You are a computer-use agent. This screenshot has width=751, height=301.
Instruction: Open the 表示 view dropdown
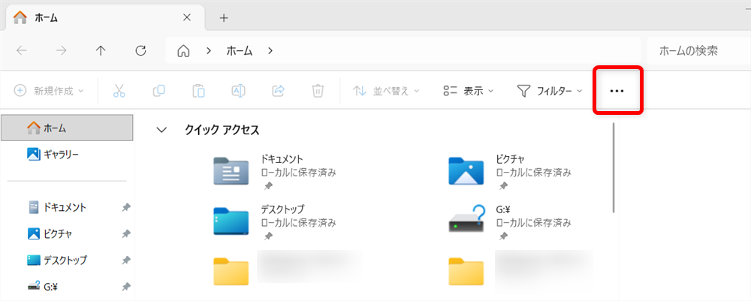[x=469, y=91]
